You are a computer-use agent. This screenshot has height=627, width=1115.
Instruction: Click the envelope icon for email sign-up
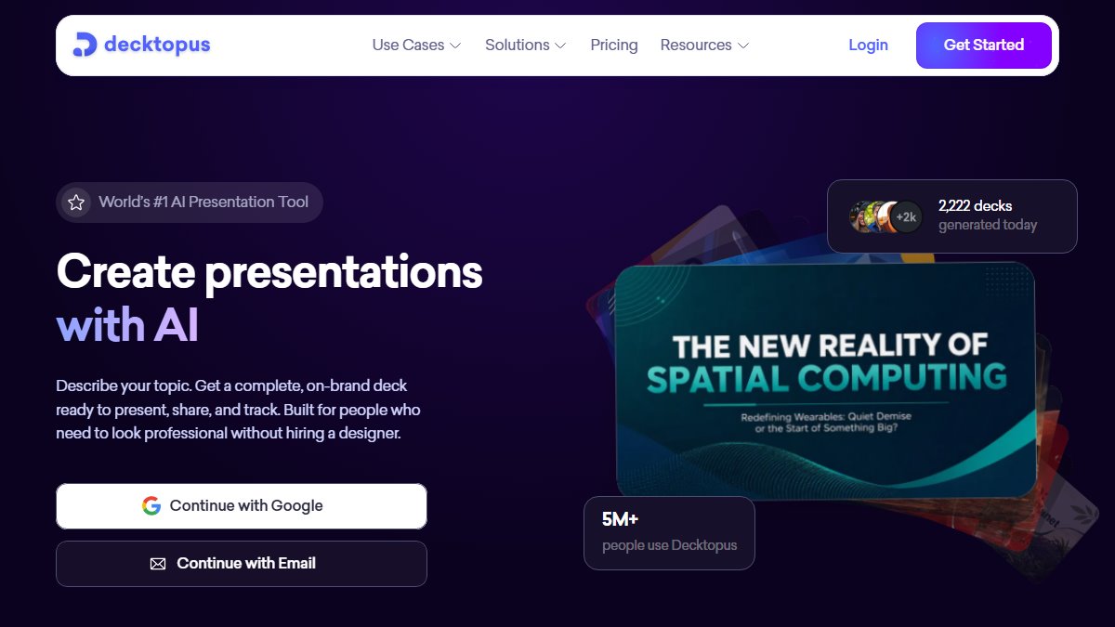158,564
